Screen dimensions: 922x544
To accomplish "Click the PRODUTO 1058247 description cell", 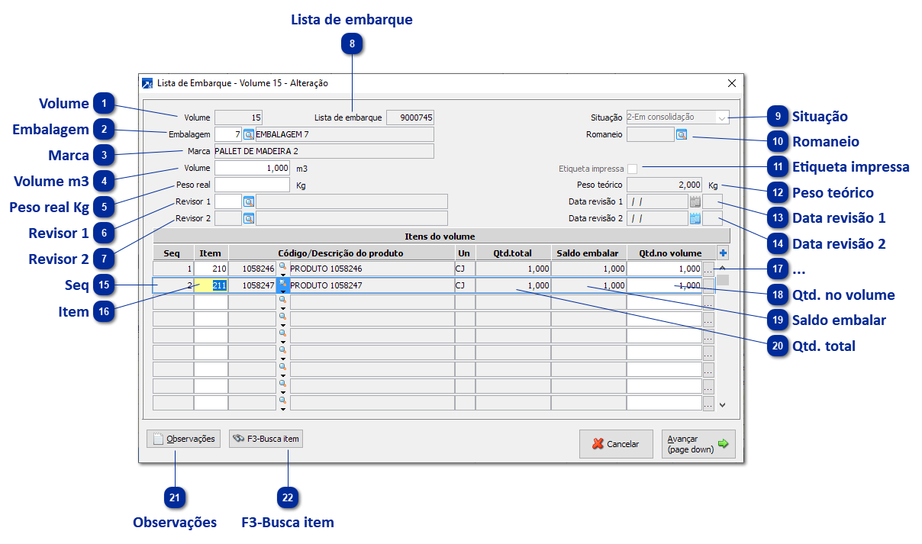I will click(x=372, y=285).
